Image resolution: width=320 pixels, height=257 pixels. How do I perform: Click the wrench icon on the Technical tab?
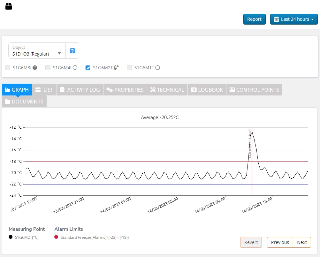click(x=153, y=90)
